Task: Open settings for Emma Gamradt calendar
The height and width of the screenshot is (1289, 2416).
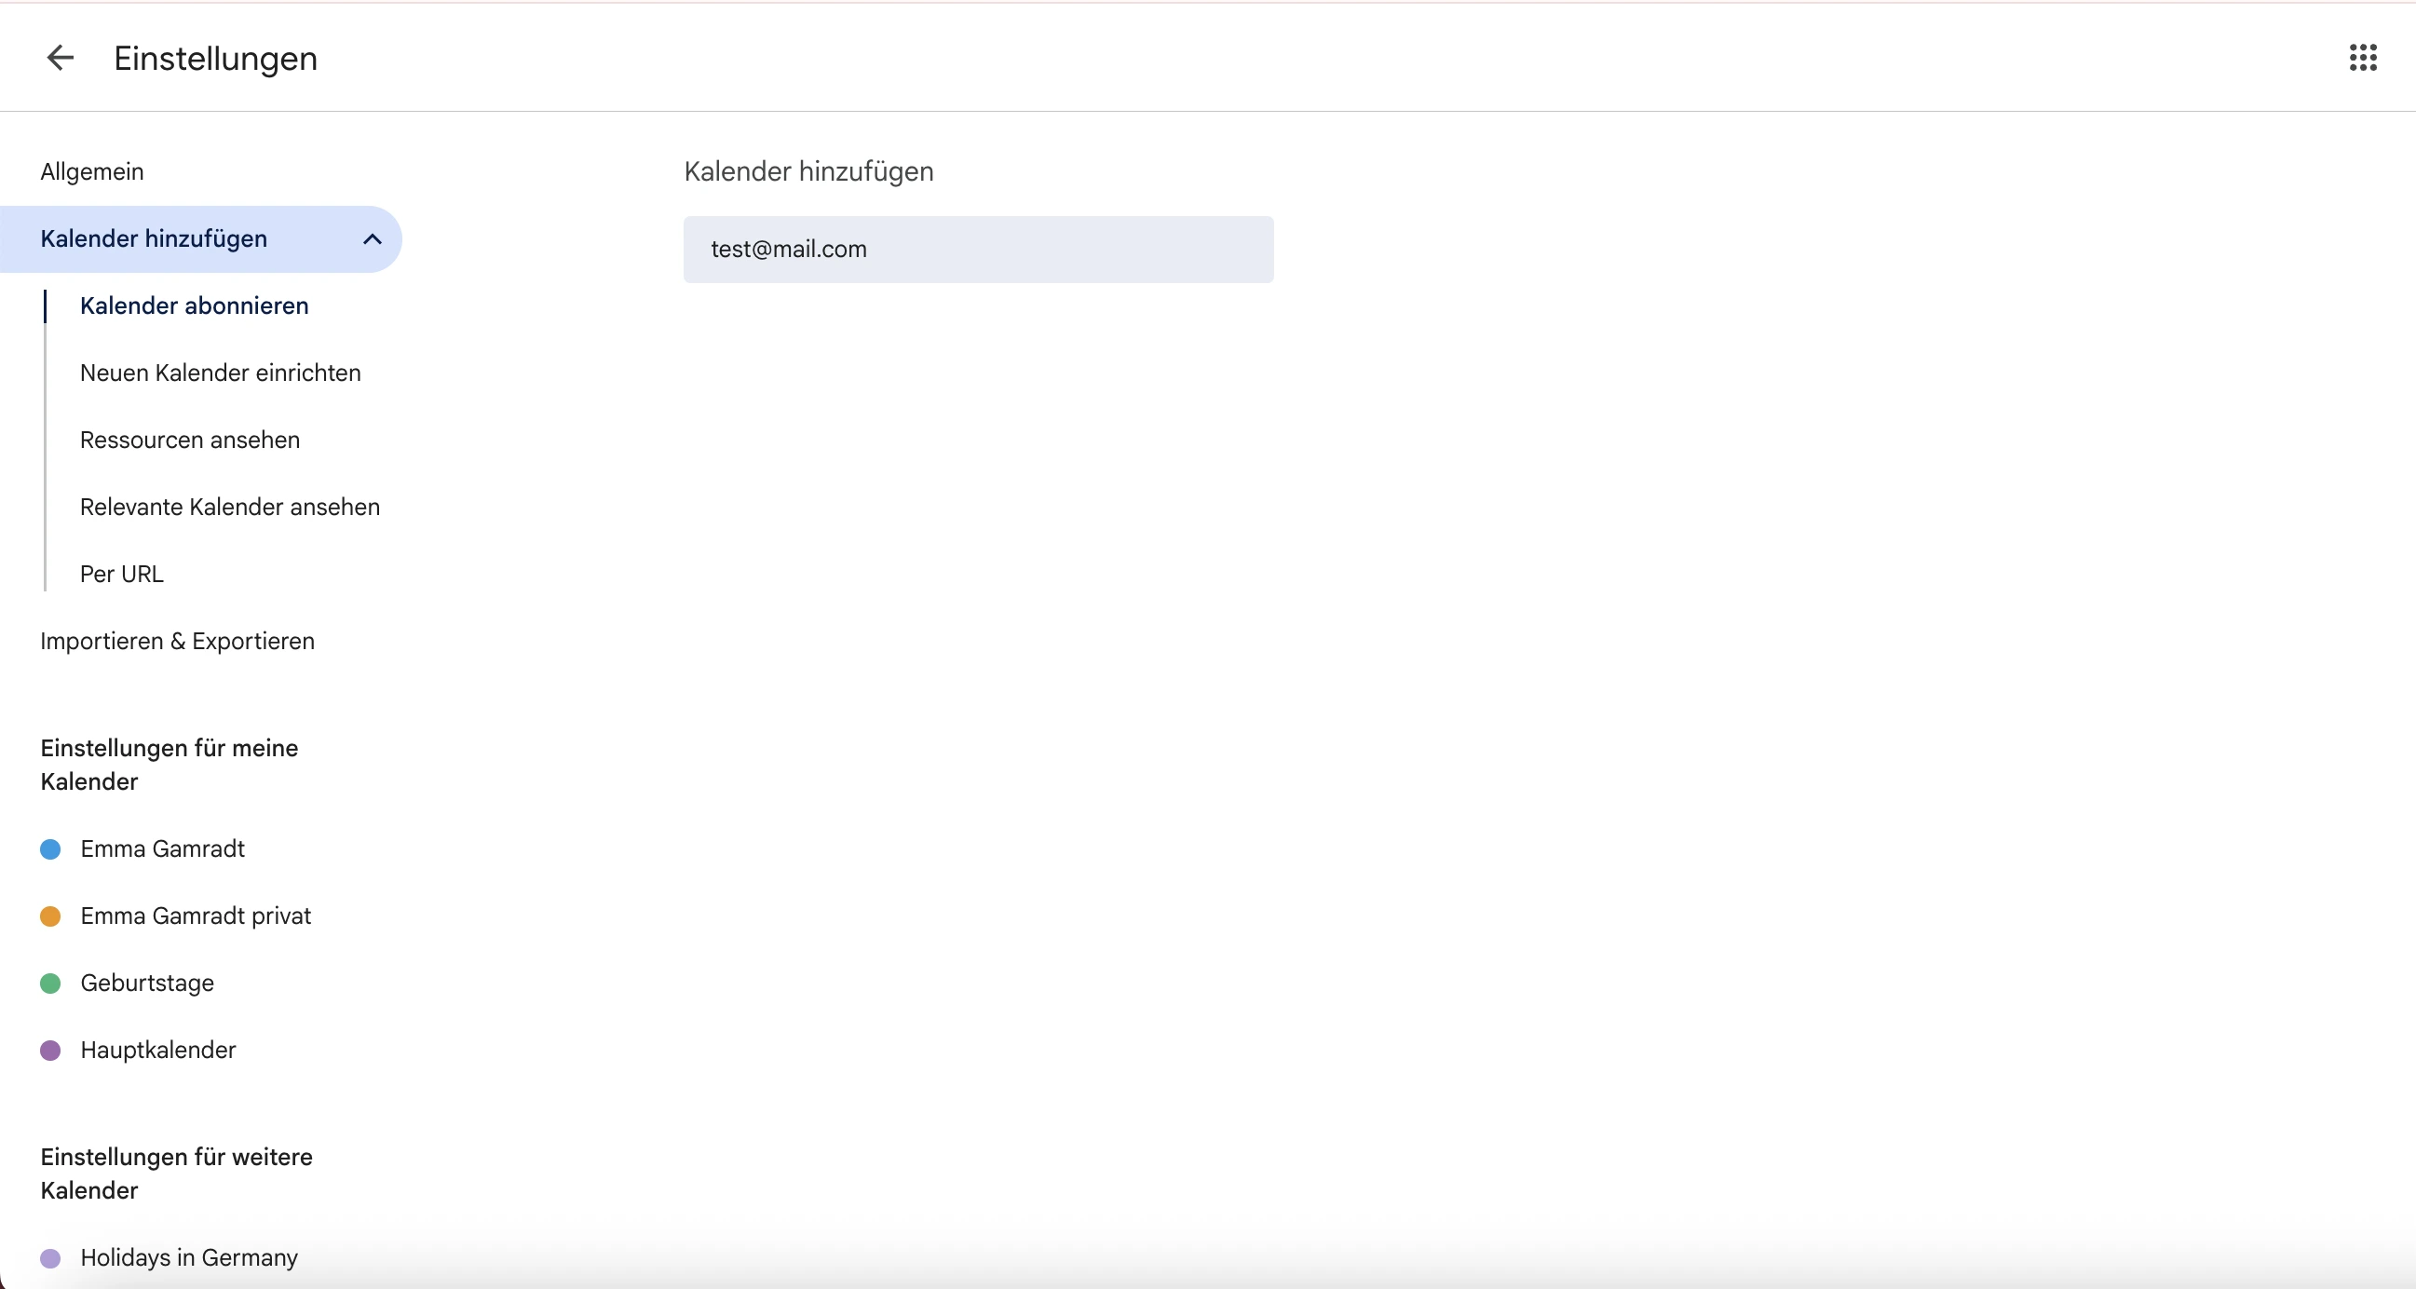Action: click(x=162, y=849)
